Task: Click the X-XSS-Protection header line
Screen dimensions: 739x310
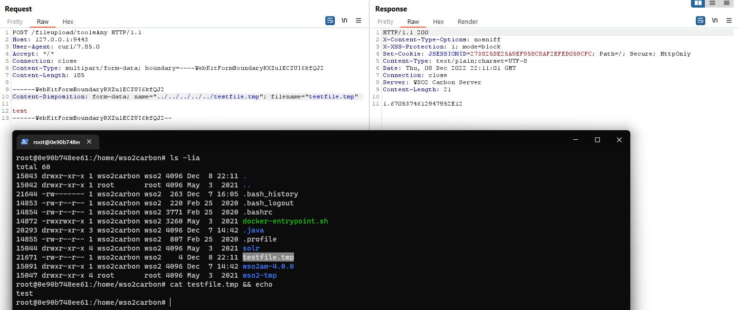Action: coord(442,47)
